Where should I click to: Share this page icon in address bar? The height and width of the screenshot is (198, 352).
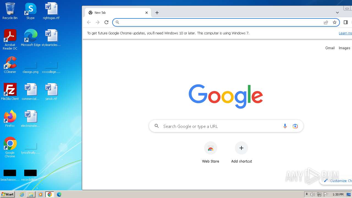(x=326, y=22)
